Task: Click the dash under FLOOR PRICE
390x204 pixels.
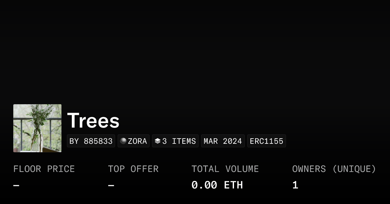Action: tap(16, 185)
